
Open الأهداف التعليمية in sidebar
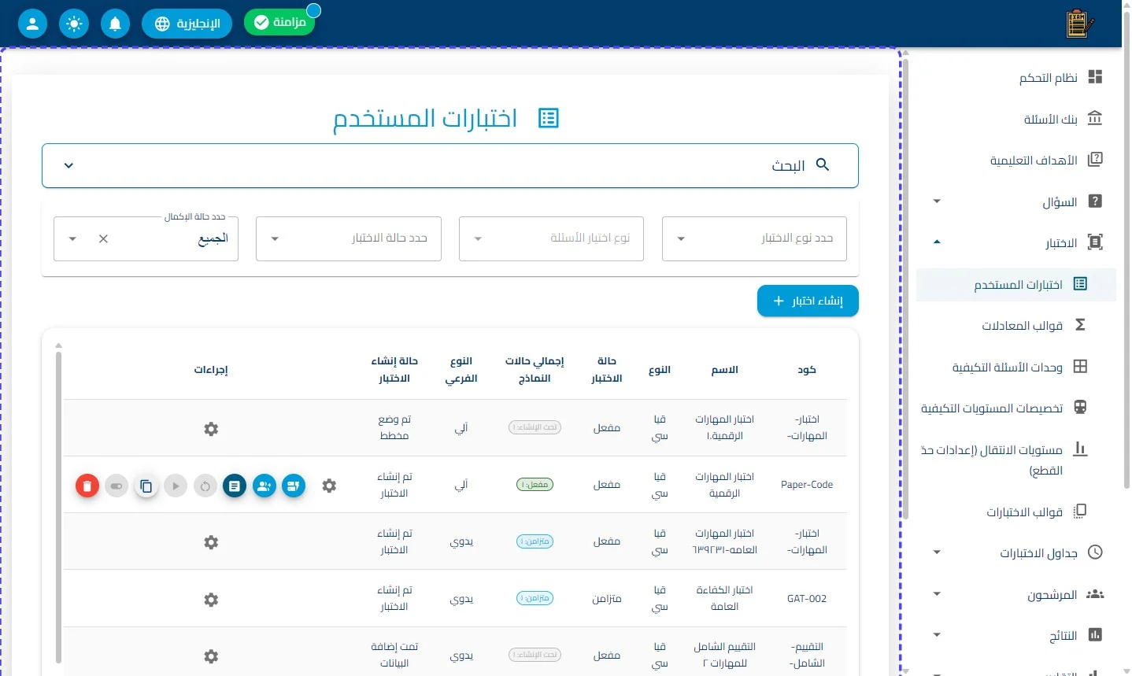pos(1016,160)
